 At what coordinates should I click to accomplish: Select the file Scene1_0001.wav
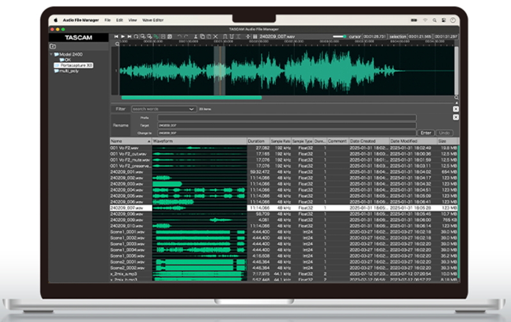pyautogui.click(x=127, y=232)
